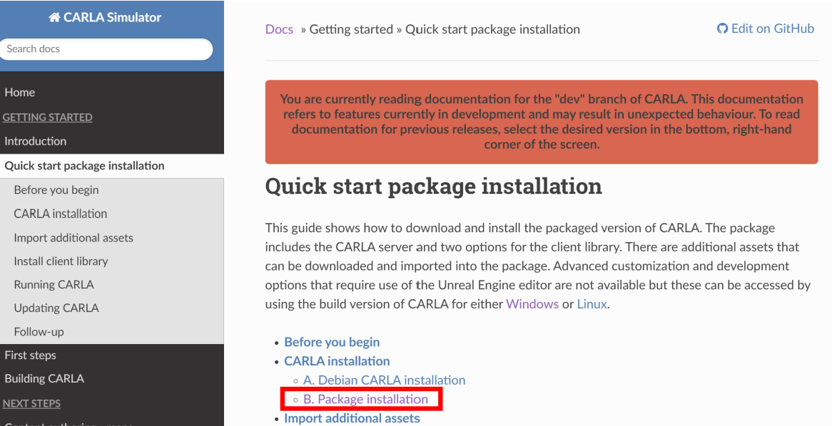Click the NEXT STEPS section caption
The width and height of the screenshot is (832, 426).
click(31, 404)
